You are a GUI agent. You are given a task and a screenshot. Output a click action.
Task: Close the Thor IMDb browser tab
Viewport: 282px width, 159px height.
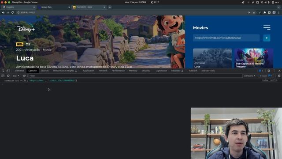tap(104, 7)
